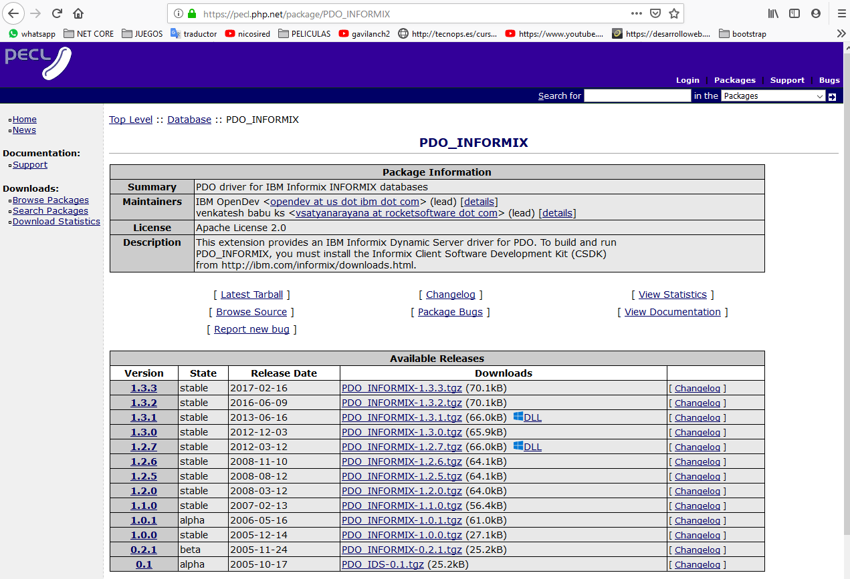
Task: Show site information via the info icon
Action: (178, 13)
